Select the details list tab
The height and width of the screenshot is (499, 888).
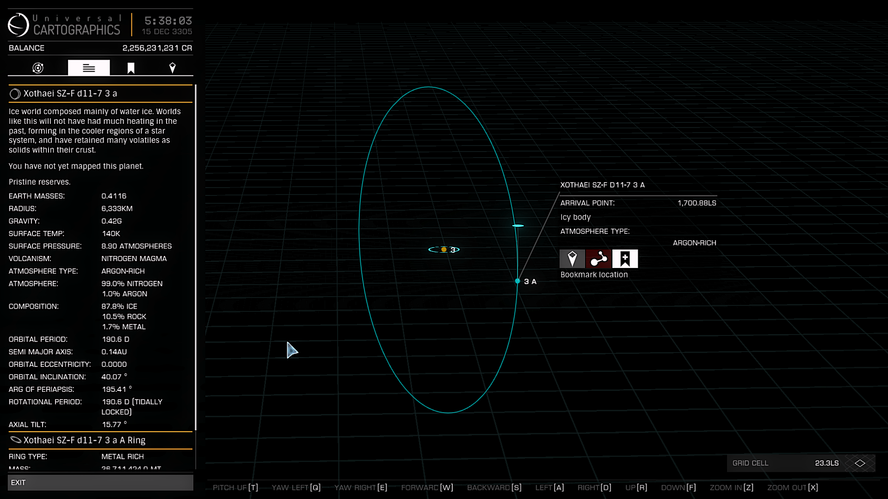(x=89, y=68)
